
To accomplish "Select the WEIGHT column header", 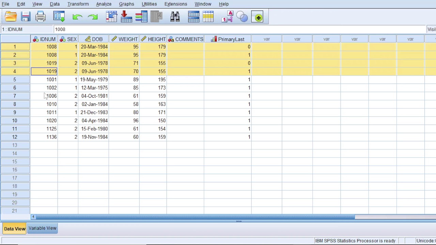I will point(124,39).
